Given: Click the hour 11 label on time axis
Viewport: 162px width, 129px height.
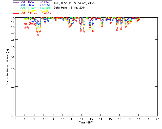Looking at the screenshot, I should click(72, 119).
